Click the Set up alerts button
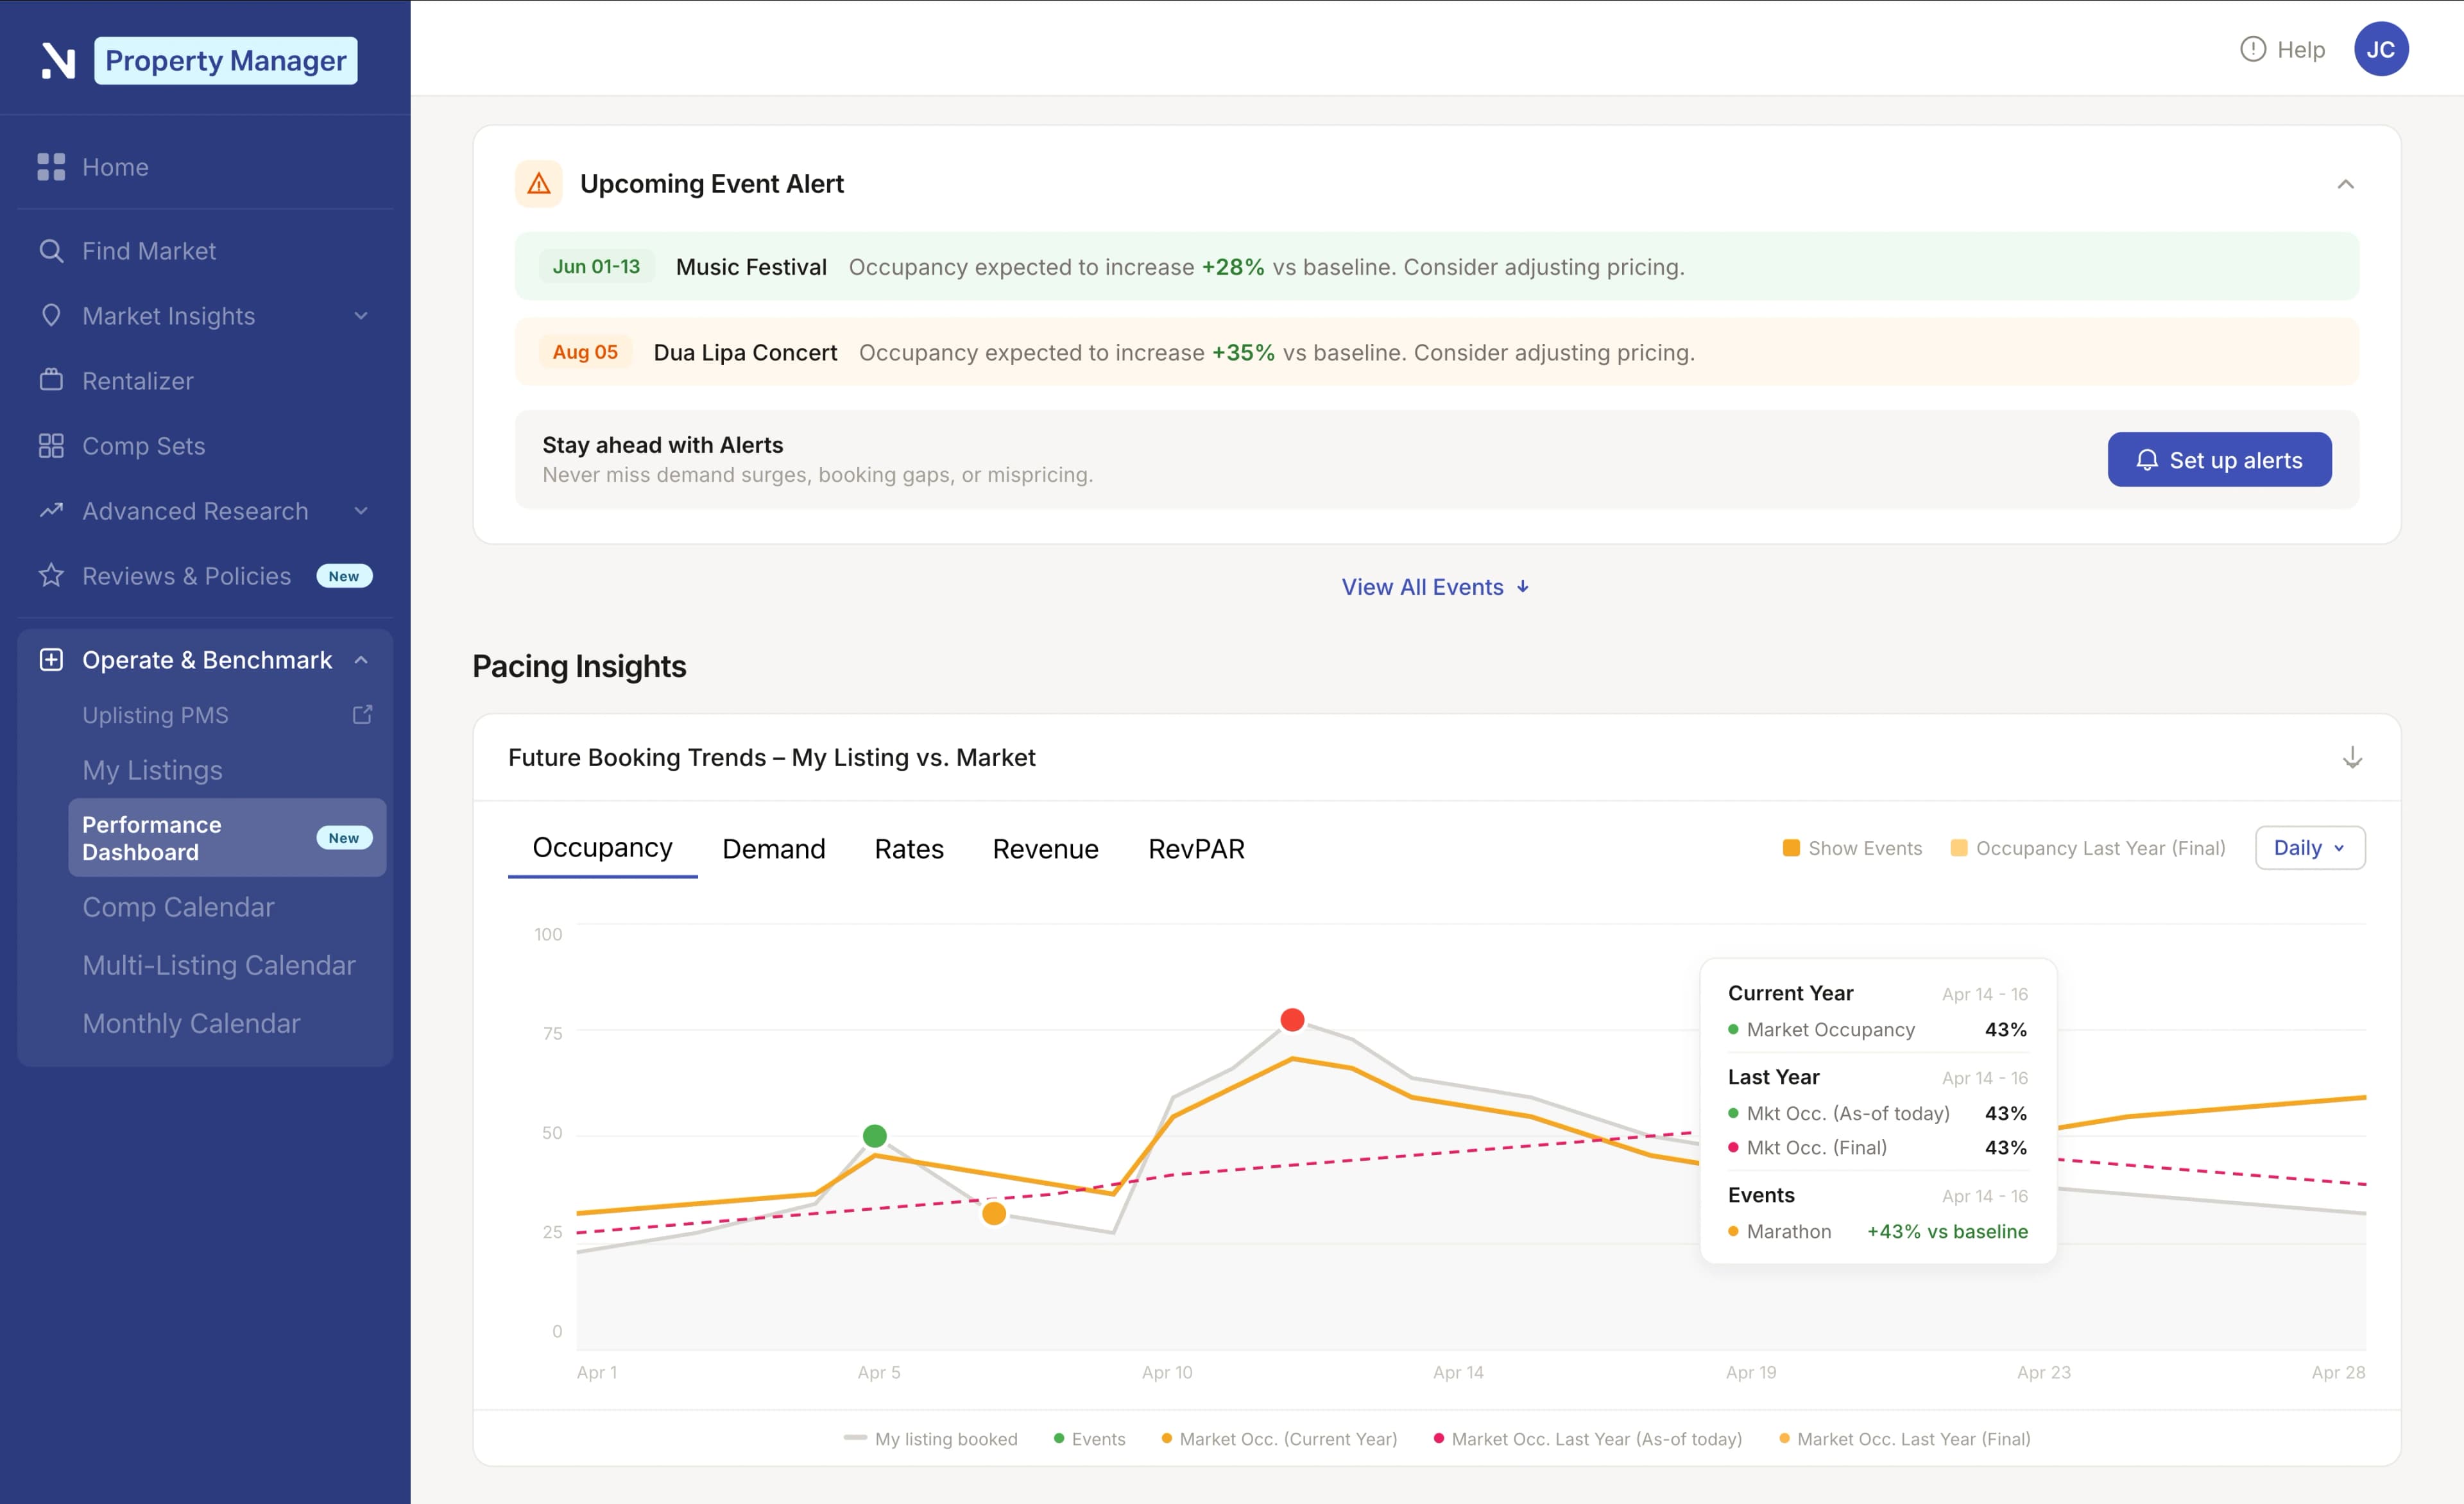The image size is (2464, 1504). click(2219, 459)
